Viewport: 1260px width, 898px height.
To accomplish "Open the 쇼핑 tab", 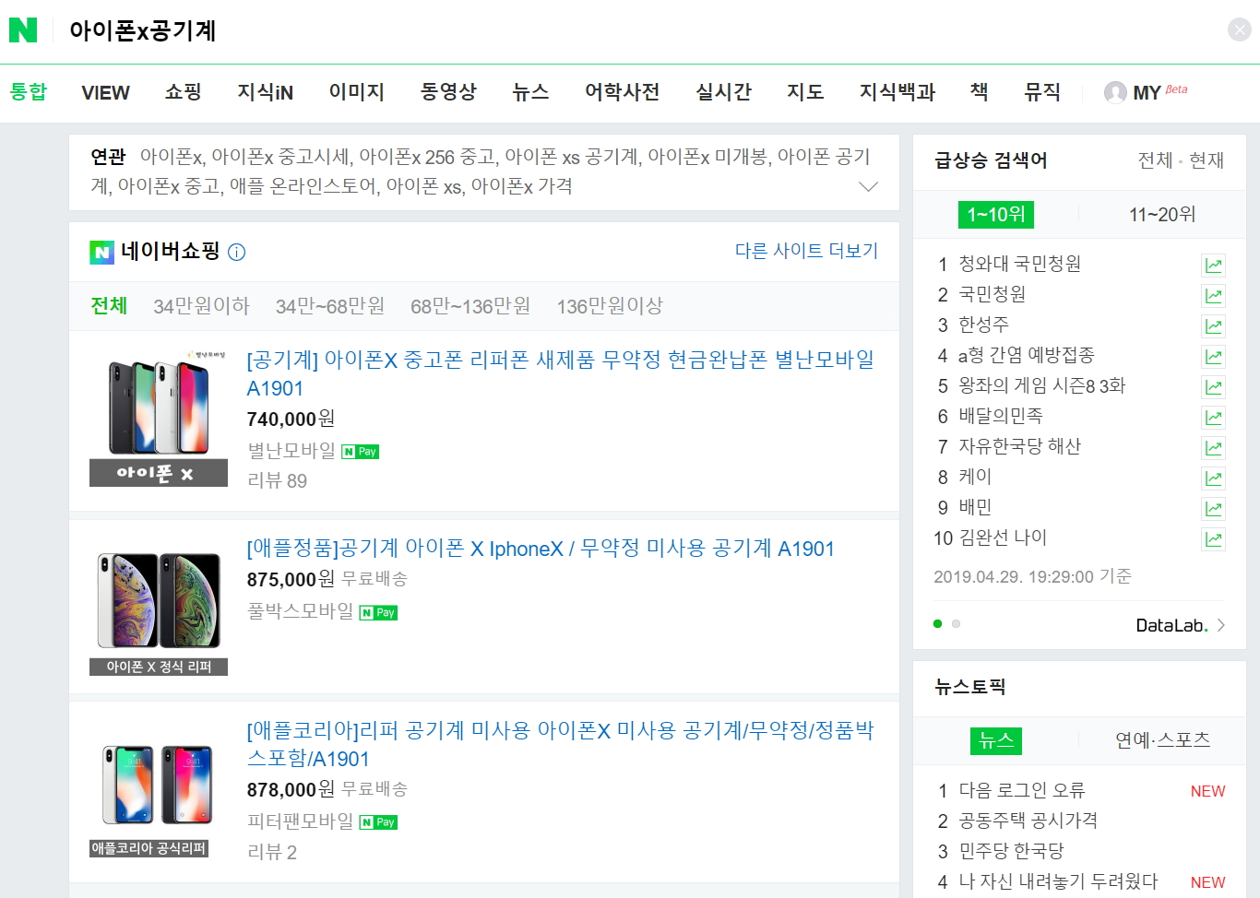I will (183, 92).
